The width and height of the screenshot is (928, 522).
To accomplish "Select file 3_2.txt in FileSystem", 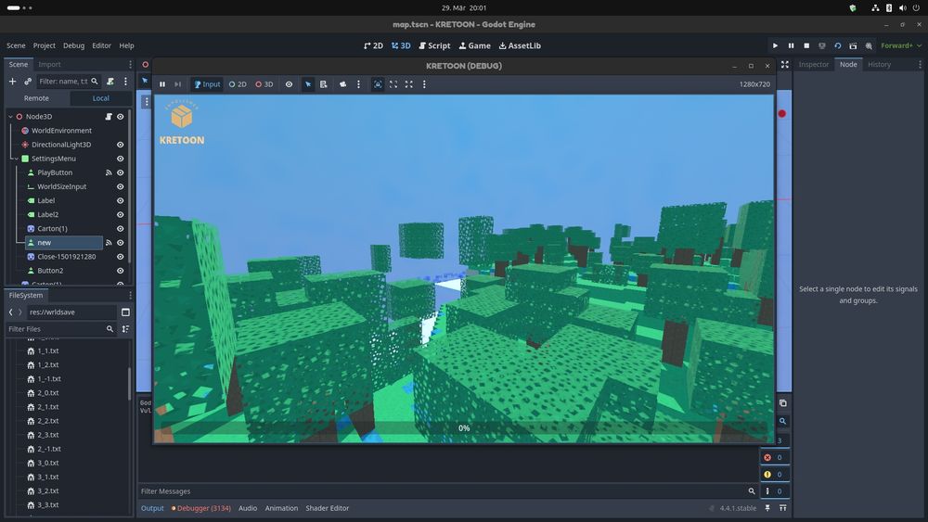I will tap(48, 491).
